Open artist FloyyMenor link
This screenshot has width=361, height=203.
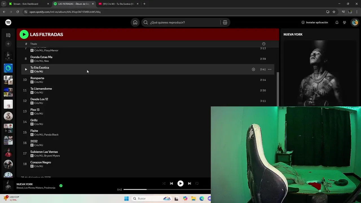pos(51,50)
